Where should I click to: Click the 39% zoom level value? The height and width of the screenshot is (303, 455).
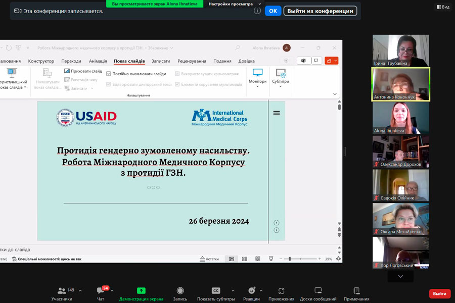pyautogui.click(x=329, y=259)
